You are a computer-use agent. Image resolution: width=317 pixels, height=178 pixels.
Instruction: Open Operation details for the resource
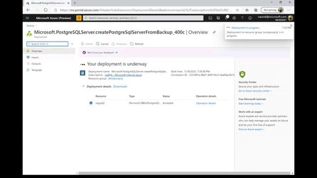pos(206,103)
